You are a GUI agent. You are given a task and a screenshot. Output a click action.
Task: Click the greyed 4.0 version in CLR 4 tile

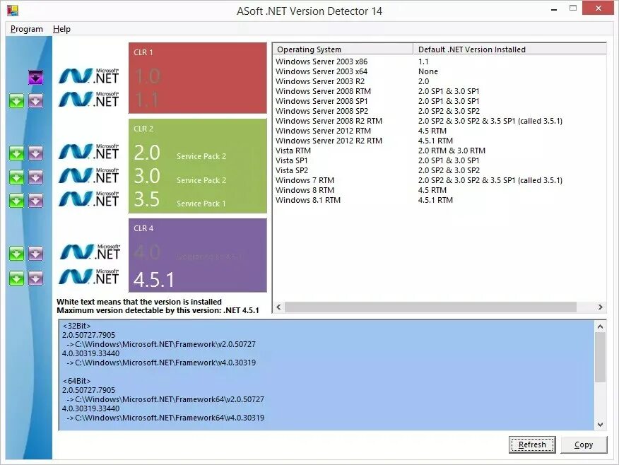point(147,252)
